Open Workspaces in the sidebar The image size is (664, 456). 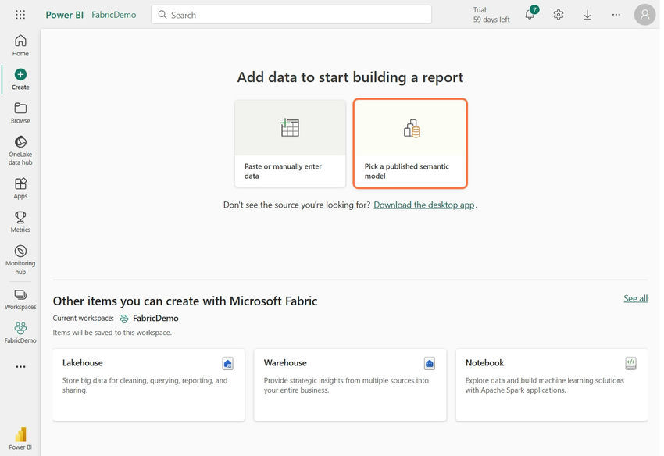pyautogui.click(x=20, y=299)
